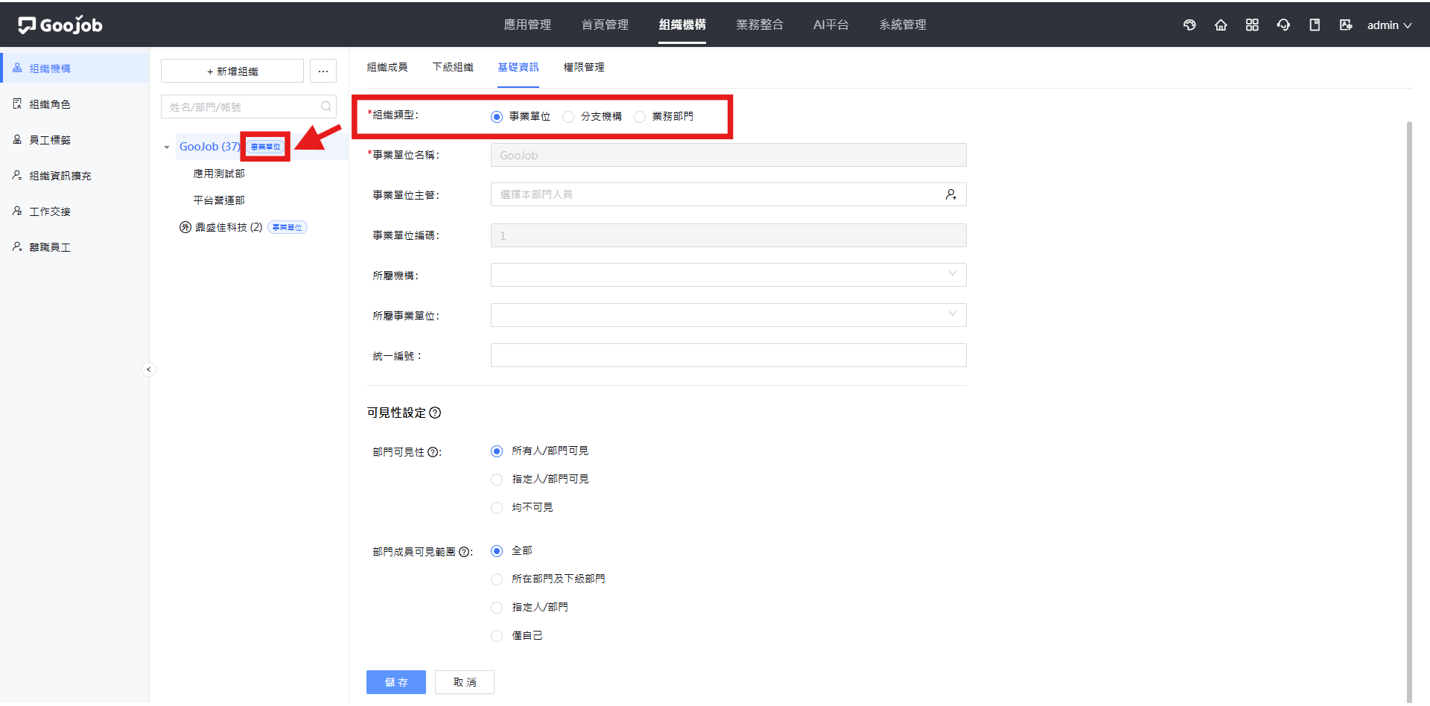
Task: Select 事業單位 organization type radio
Action: pyautogui.click(x=497, y=117)
